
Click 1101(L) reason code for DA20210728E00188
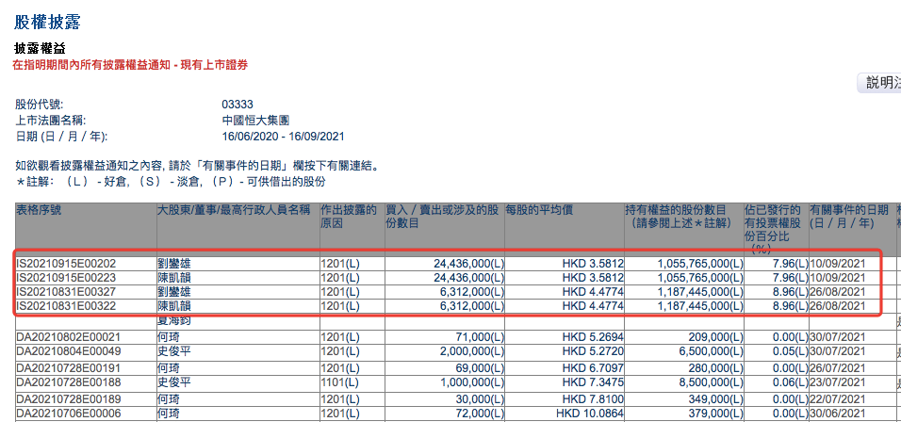point(340,381)
